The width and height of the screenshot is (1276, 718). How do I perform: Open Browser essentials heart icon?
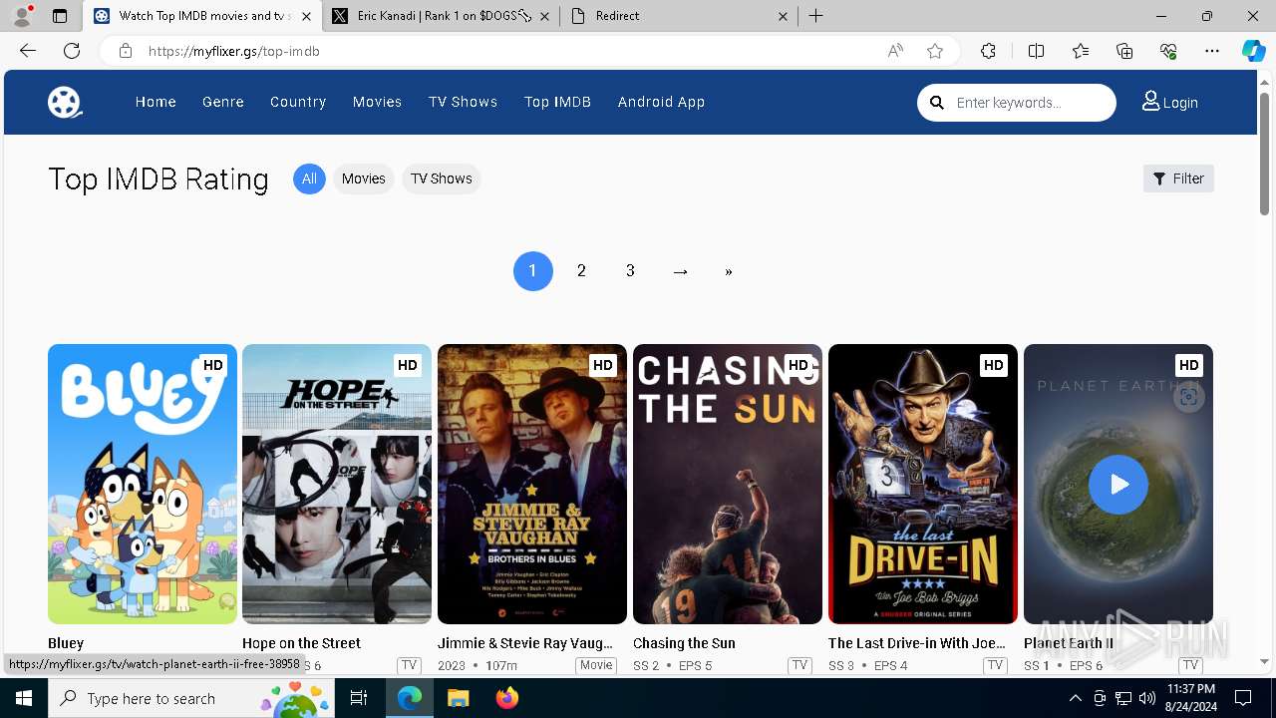coord(1168,51)
